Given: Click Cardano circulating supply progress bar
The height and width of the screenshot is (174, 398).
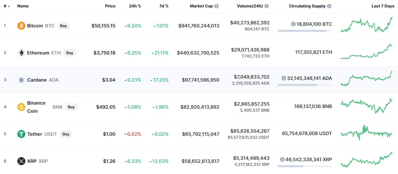Looking at the screenshot, I should point(305,85).
